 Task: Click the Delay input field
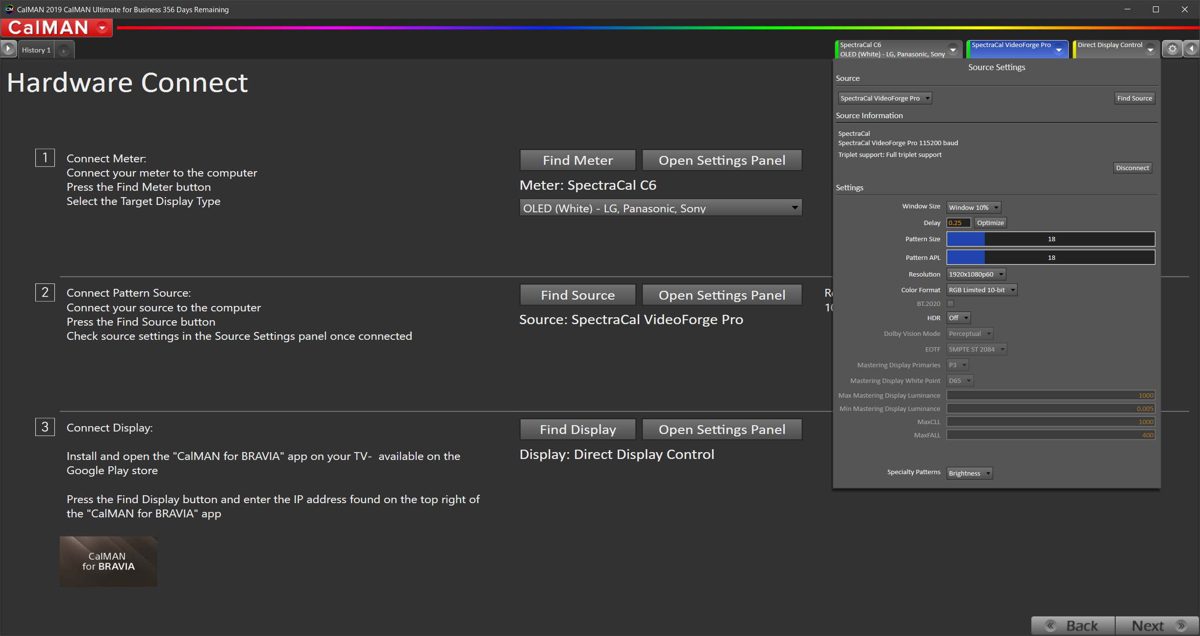[958, 223]
